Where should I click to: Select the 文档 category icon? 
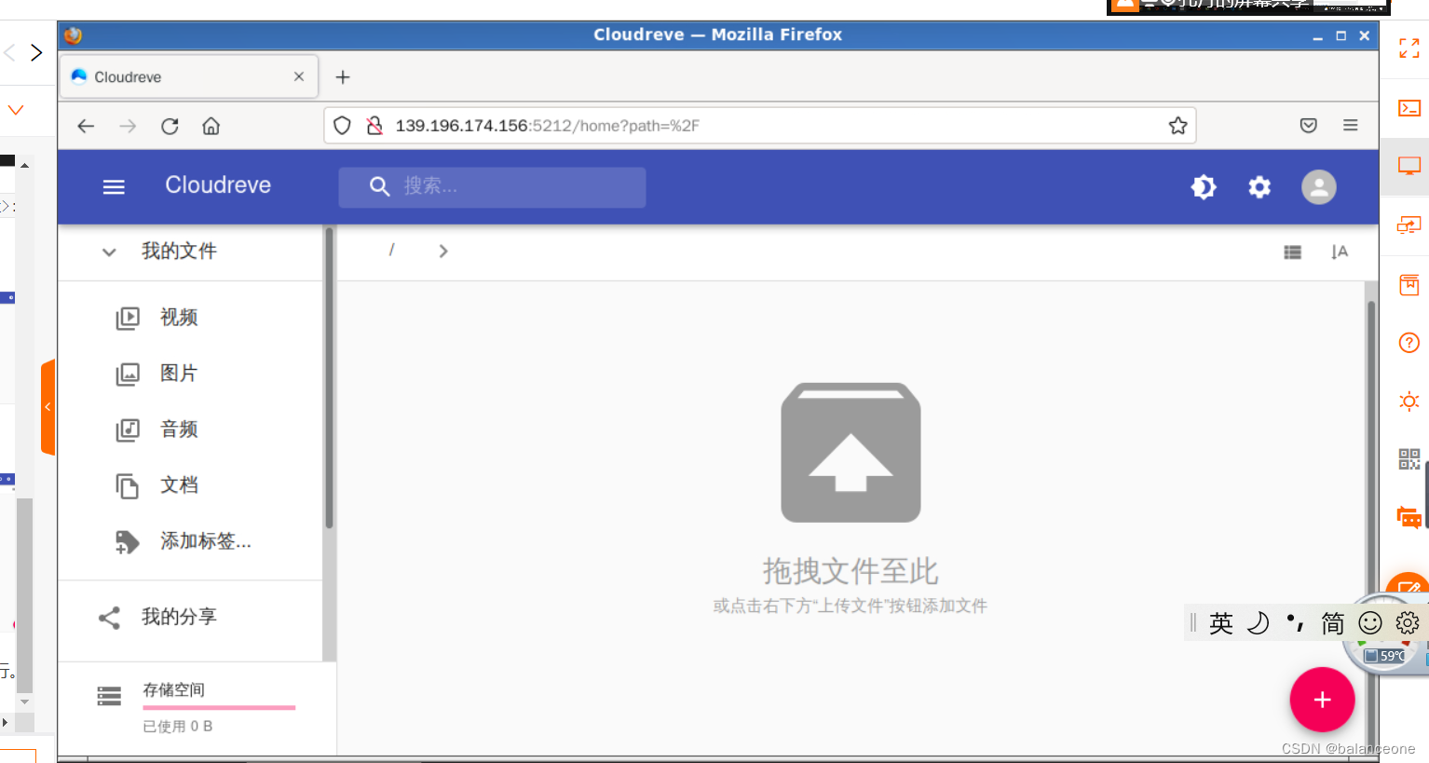[x=128, y=485]
